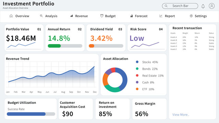Screen dimensions: 219x123
Task: Click the Dec month axis label
Action: tap(95, 92)
